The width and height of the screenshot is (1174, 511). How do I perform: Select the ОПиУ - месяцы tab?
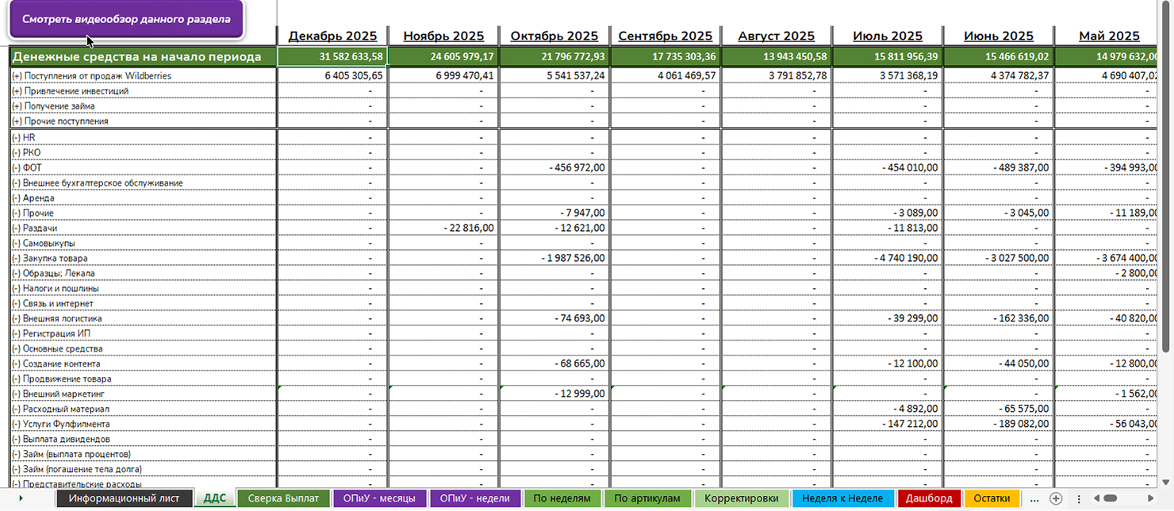[x=378, y=498]
